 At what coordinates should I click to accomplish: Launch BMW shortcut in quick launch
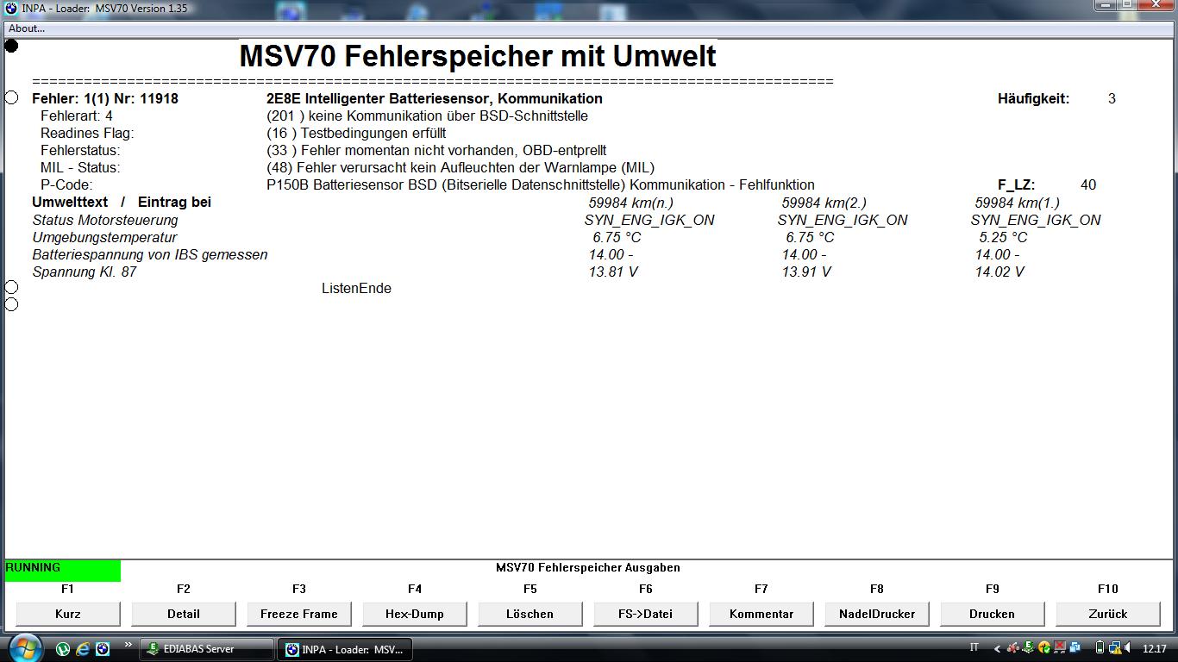103,648
